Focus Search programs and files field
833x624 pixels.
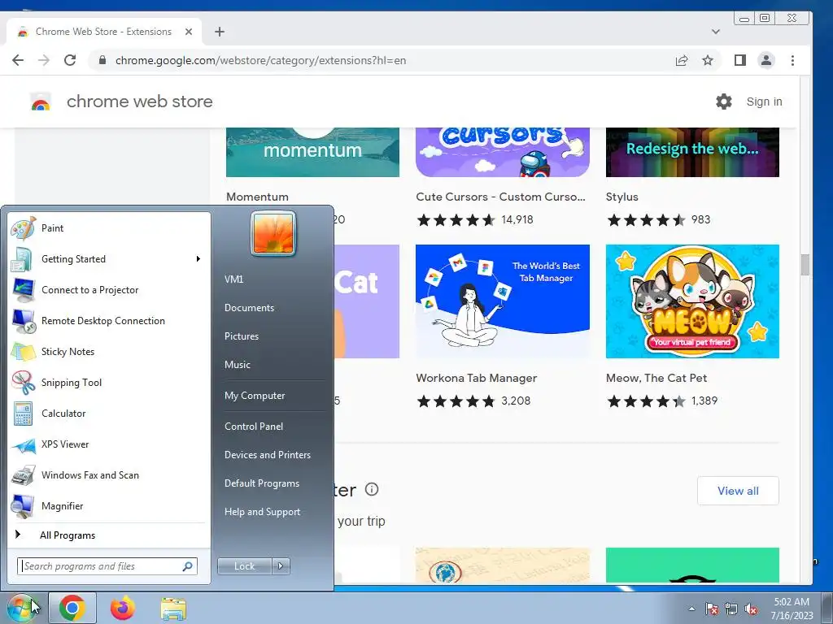[107, 566]
